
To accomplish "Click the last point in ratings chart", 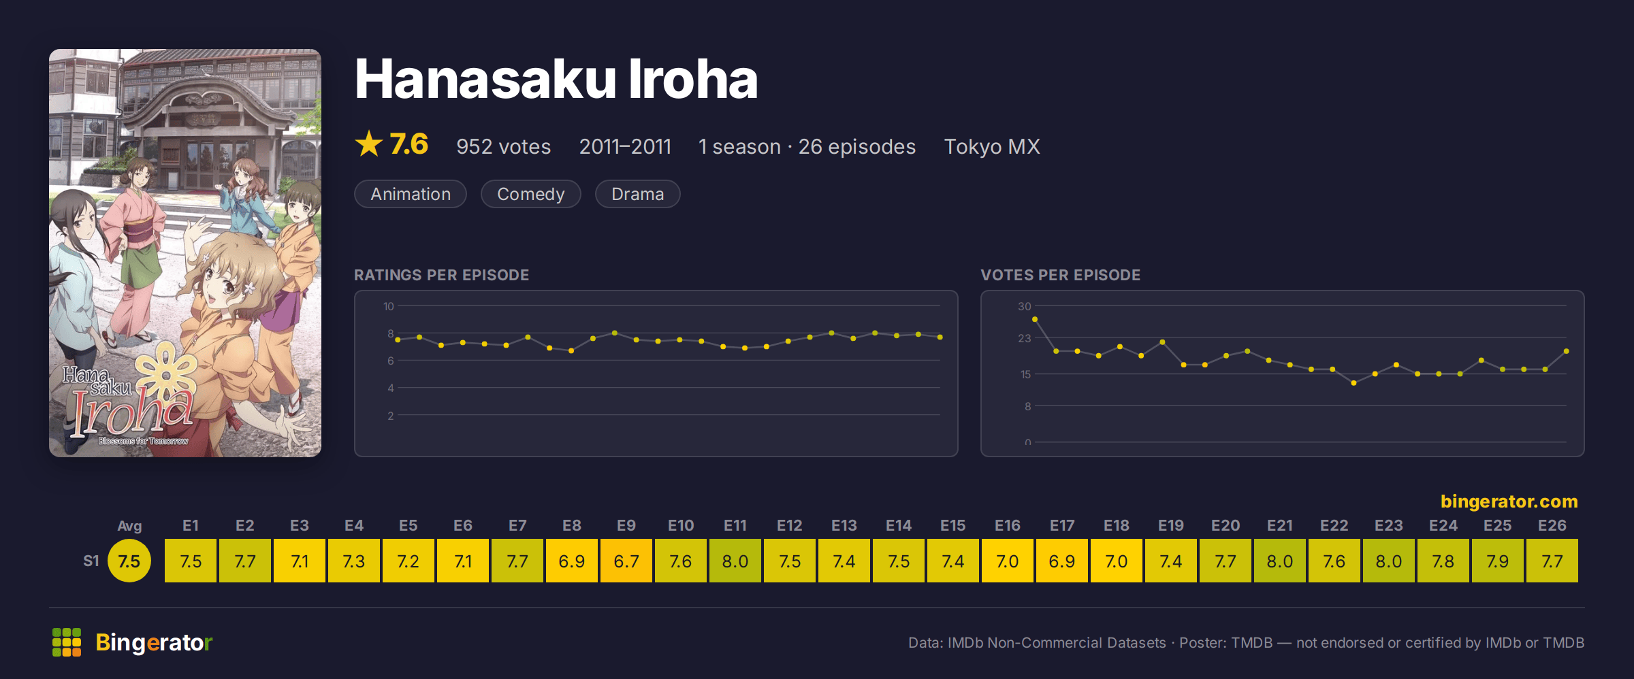I will [x=940, y=337].
